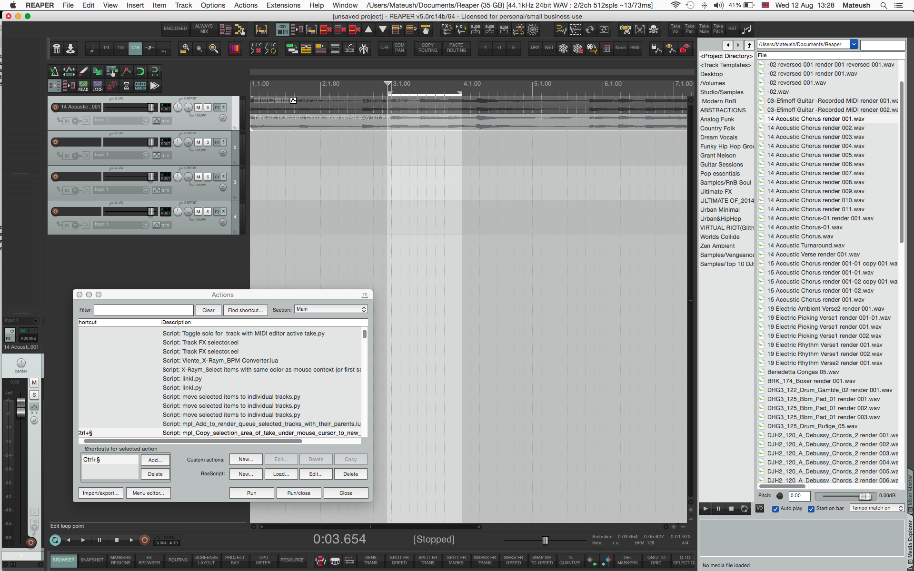Toggle solo on track 3
Viewport: 914px width, 571px height.
[x=208, y=177]
